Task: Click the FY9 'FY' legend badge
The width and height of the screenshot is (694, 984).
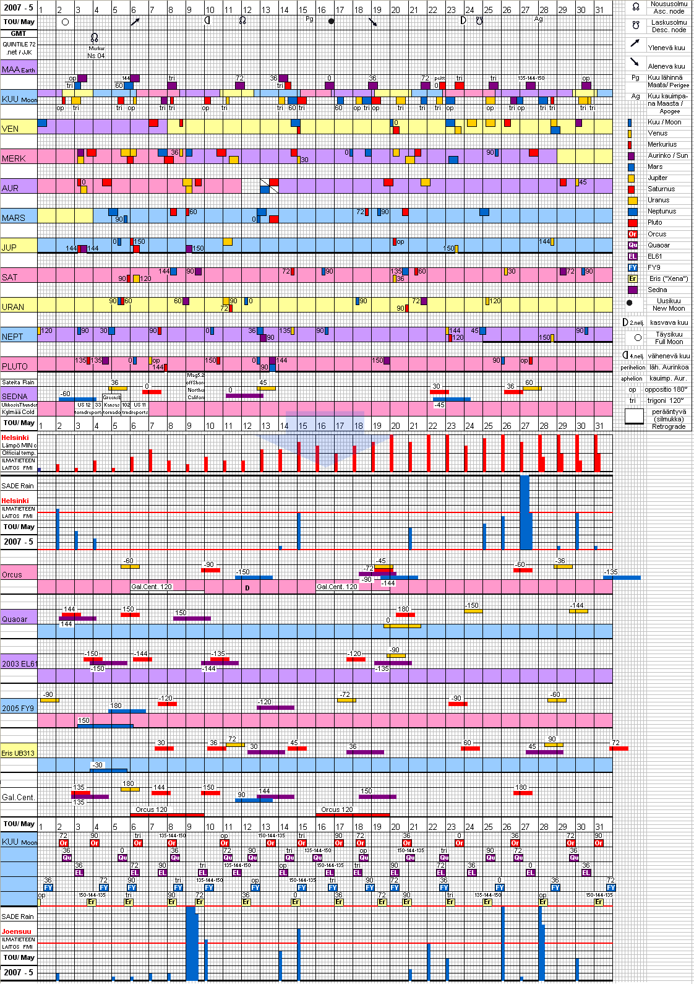Action: pos(632,267)
